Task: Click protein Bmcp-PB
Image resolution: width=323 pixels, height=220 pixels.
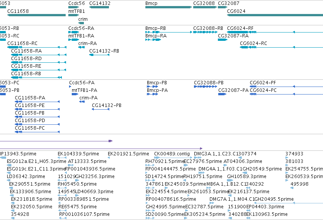Action: [x=153, y=87]
